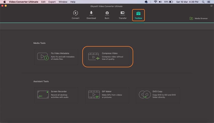Click the Apple menu logo
The width and height of the screenshot is (214, 123).
5,2
